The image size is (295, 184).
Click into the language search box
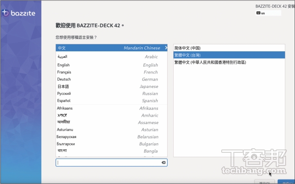pyautogui.click(x=111, y=163)
